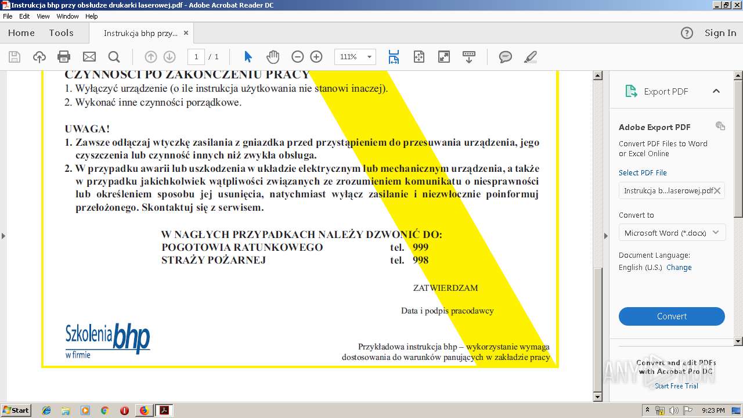Screen dimensions: 743x418
Task: Go to next page arrow
Action: coord(169,57)
